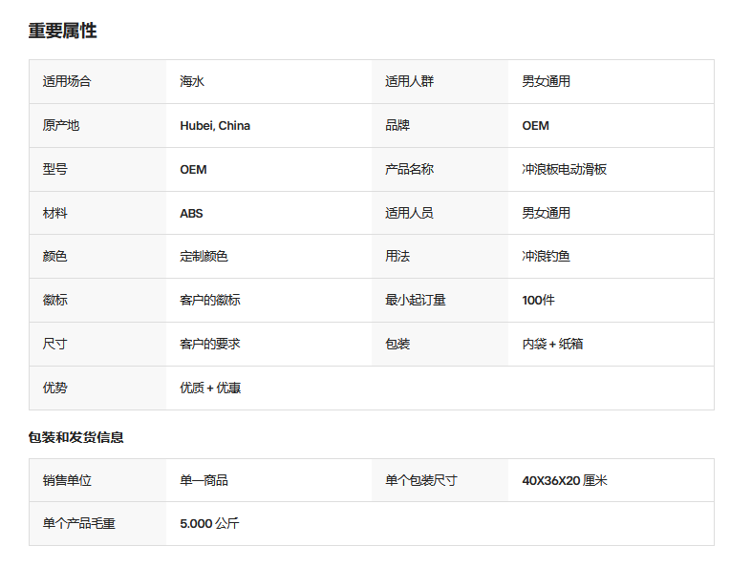730x567 pixels.
Task: Select the 产品名称 label
Action: pos(409,169)
